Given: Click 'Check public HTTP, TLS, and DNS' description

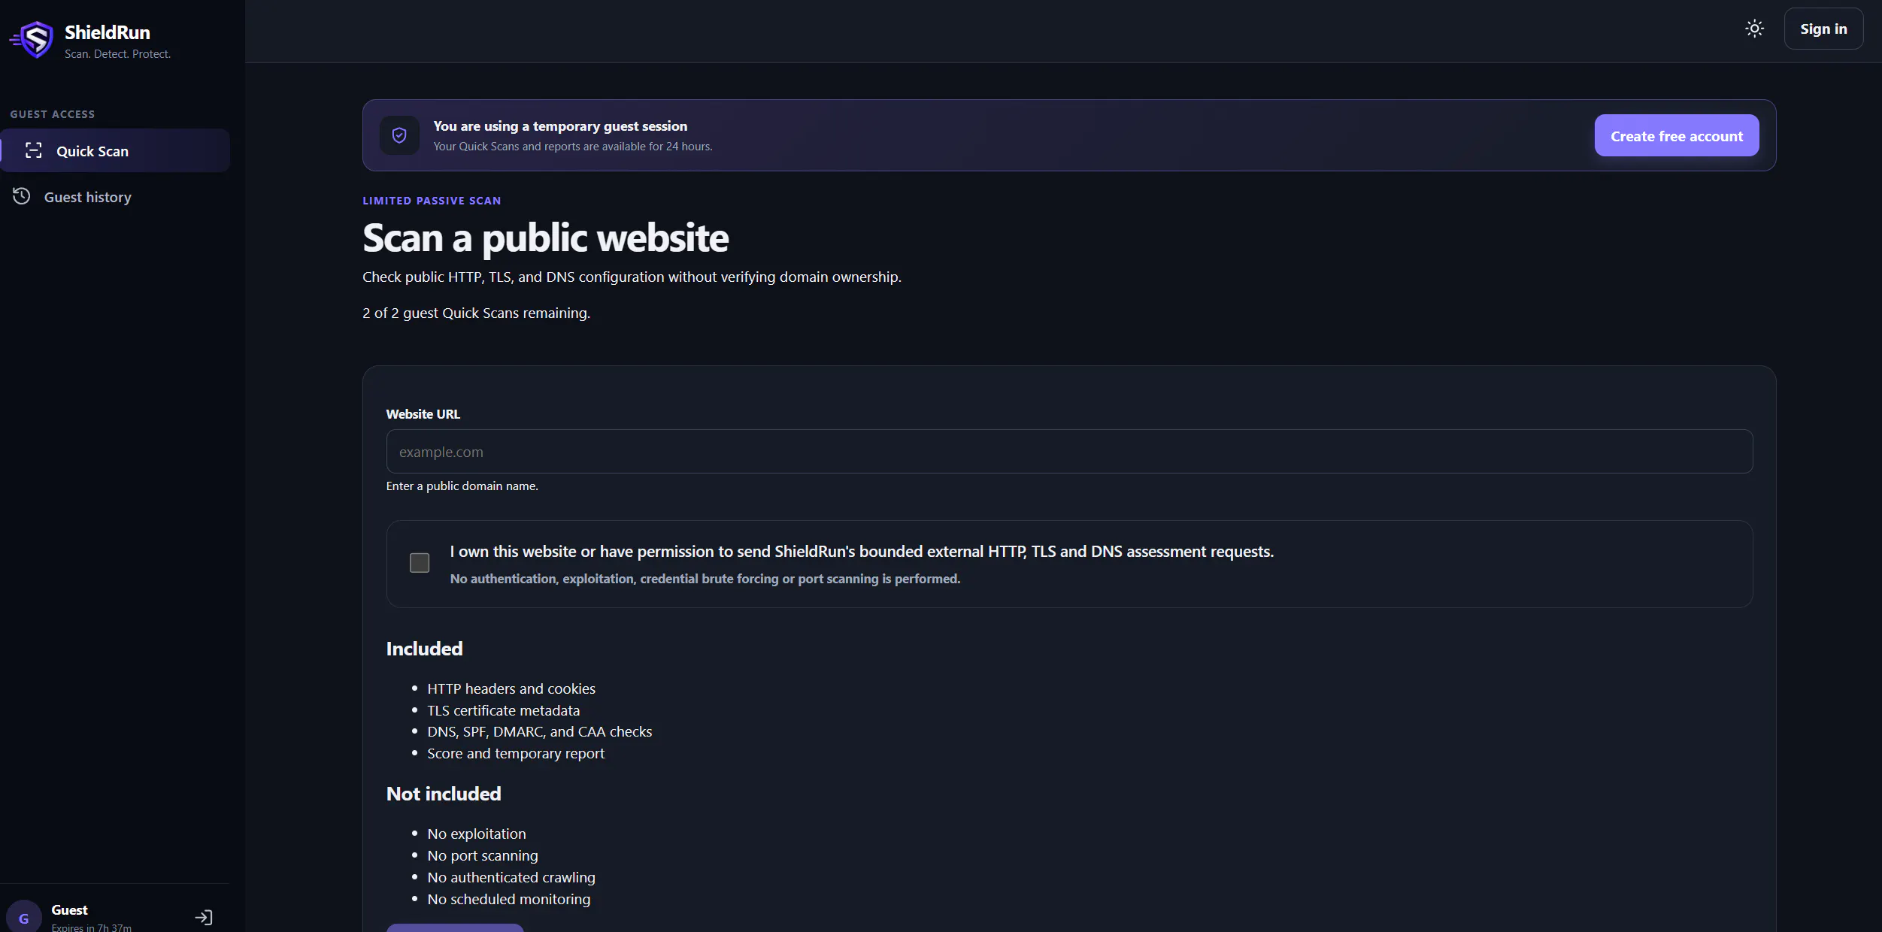Looking at the screenshot, I should [x=632, y=277].
